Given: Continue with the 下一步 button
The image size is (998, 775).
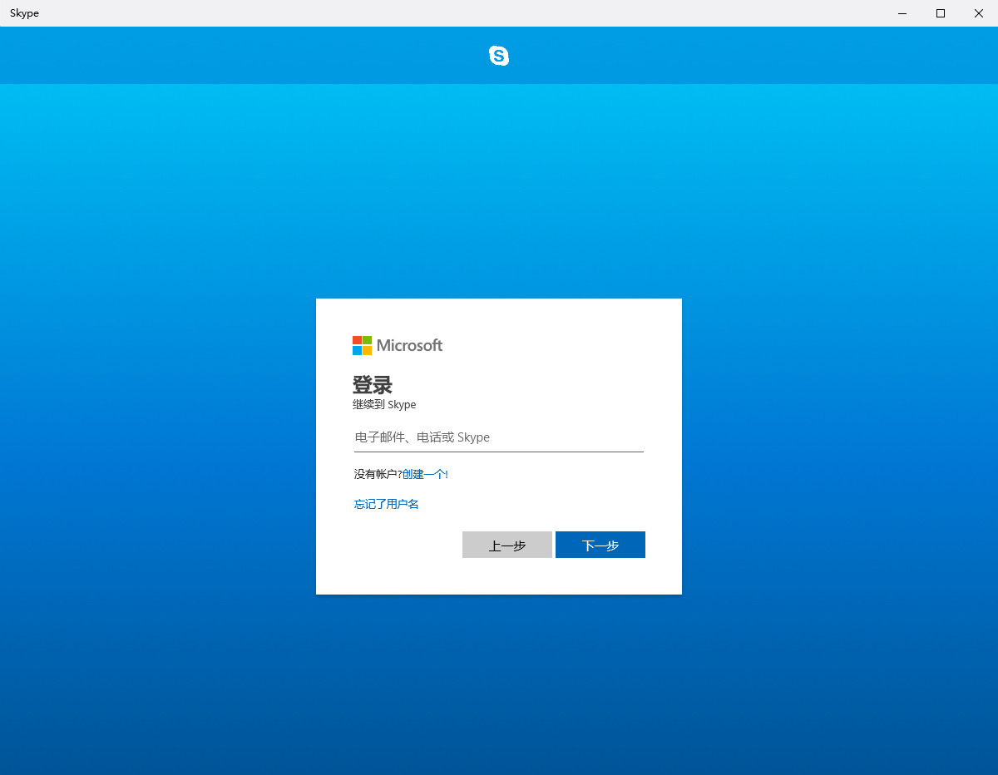Looking at the screenshot, I should pyautogui.click(x=600, y=545).
